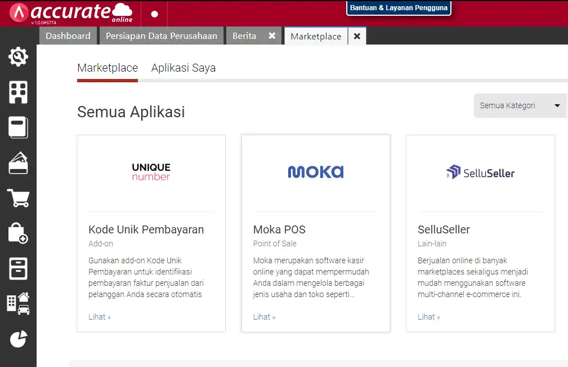Click the Moka logo thumbnail

(315, 172)
